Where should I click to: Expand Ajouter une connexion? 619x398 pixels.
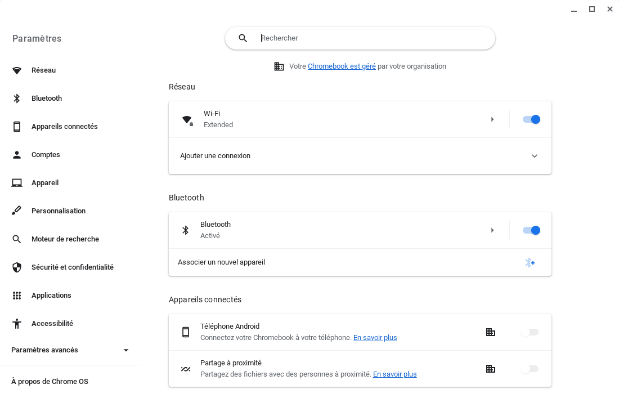[x=534, y=156]
